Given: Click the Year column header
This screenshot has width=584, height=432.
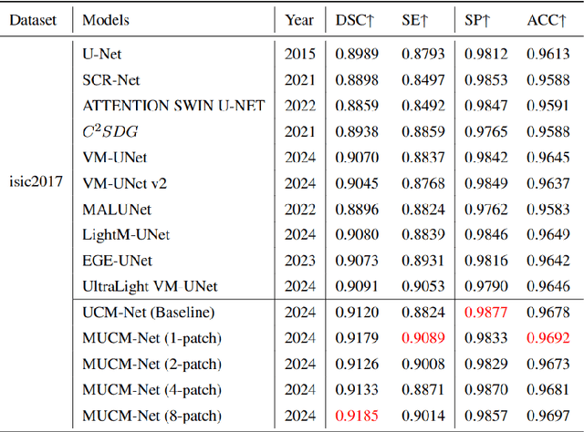Looking at the screenshot, I should point(299,18).
